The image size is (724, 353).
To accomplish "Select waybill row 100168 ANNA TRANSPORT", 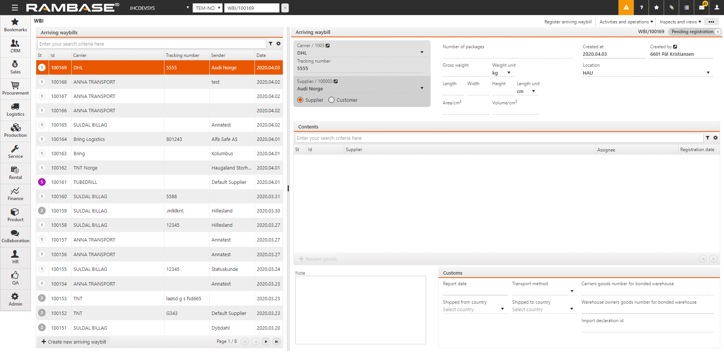I will point(160,82).
